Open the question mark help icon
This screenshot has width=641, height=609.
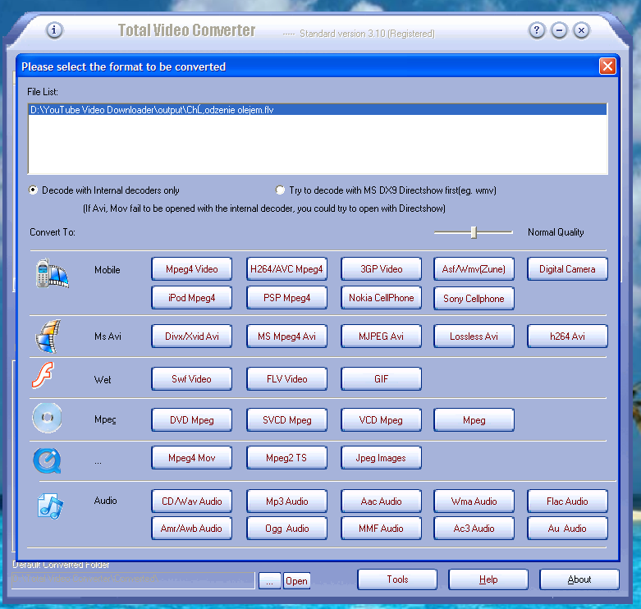coord(537,30)
